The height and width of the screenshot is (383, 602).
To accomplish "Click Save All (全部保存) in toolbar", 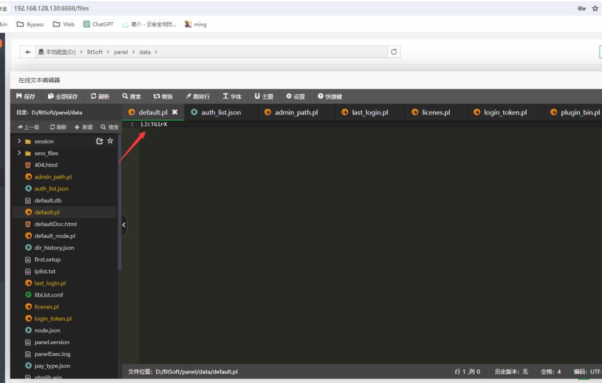I will pos(63,96).
